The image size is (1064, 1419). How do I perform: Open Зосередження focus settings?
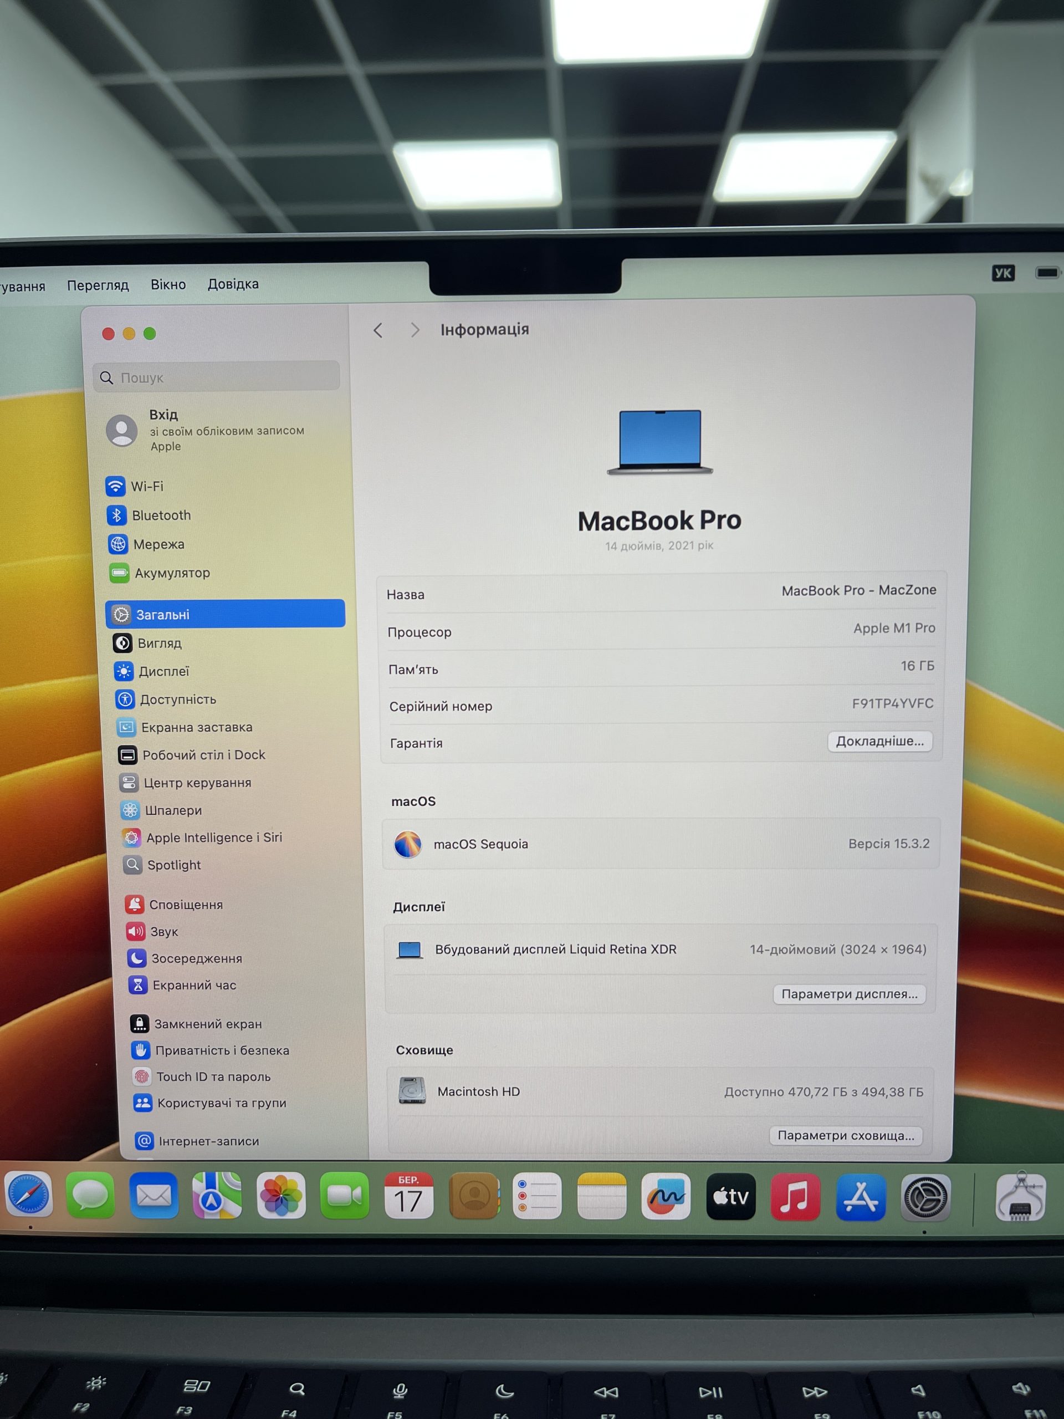185,958
